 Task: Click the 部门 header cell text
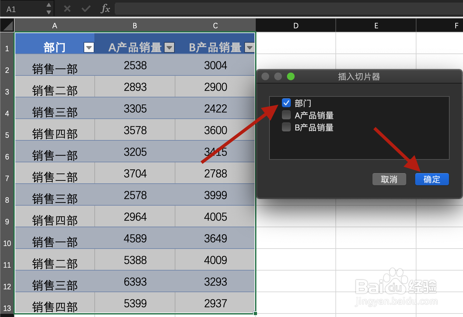[x=55, y=47]
